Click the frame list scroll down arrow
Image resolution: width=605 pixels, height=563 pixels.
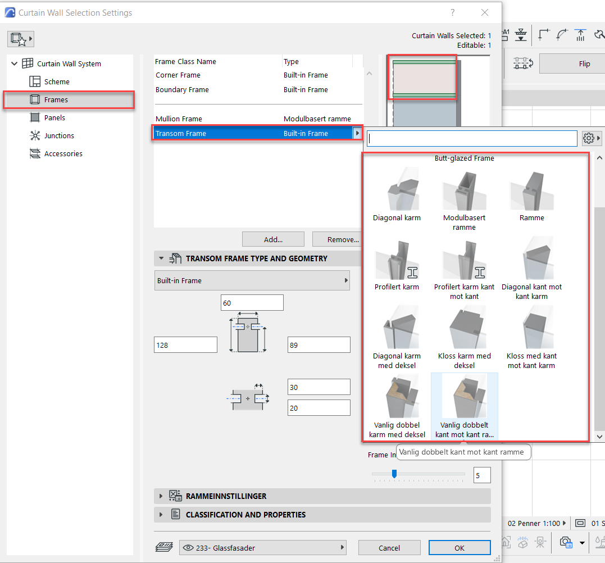pyautogui.click(x=599, y=437)
